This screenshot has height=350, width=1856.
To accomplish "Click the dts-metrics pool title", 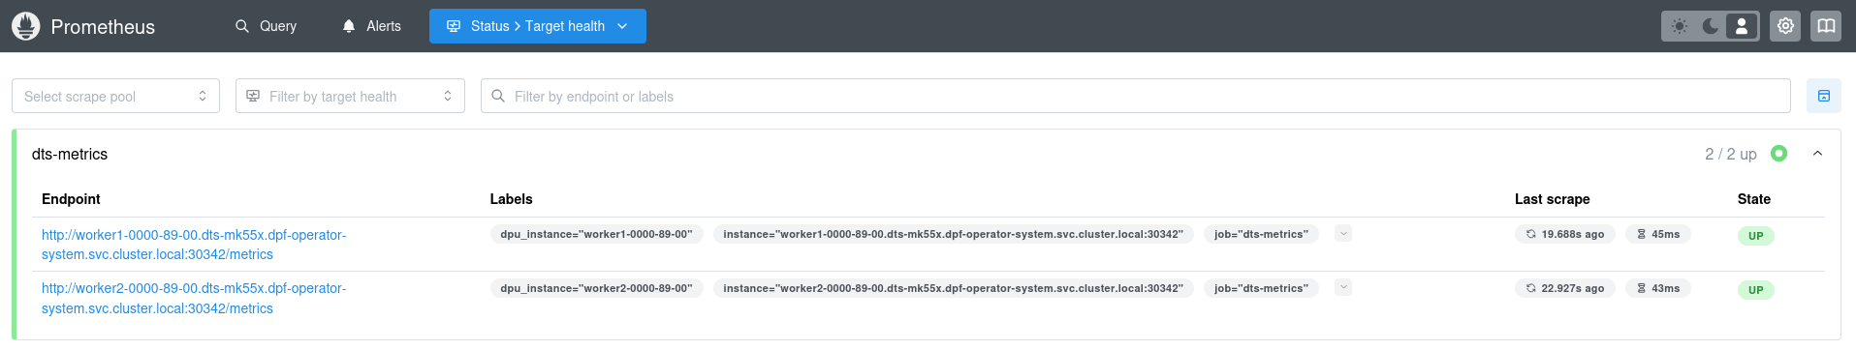I will coord(70,154).
